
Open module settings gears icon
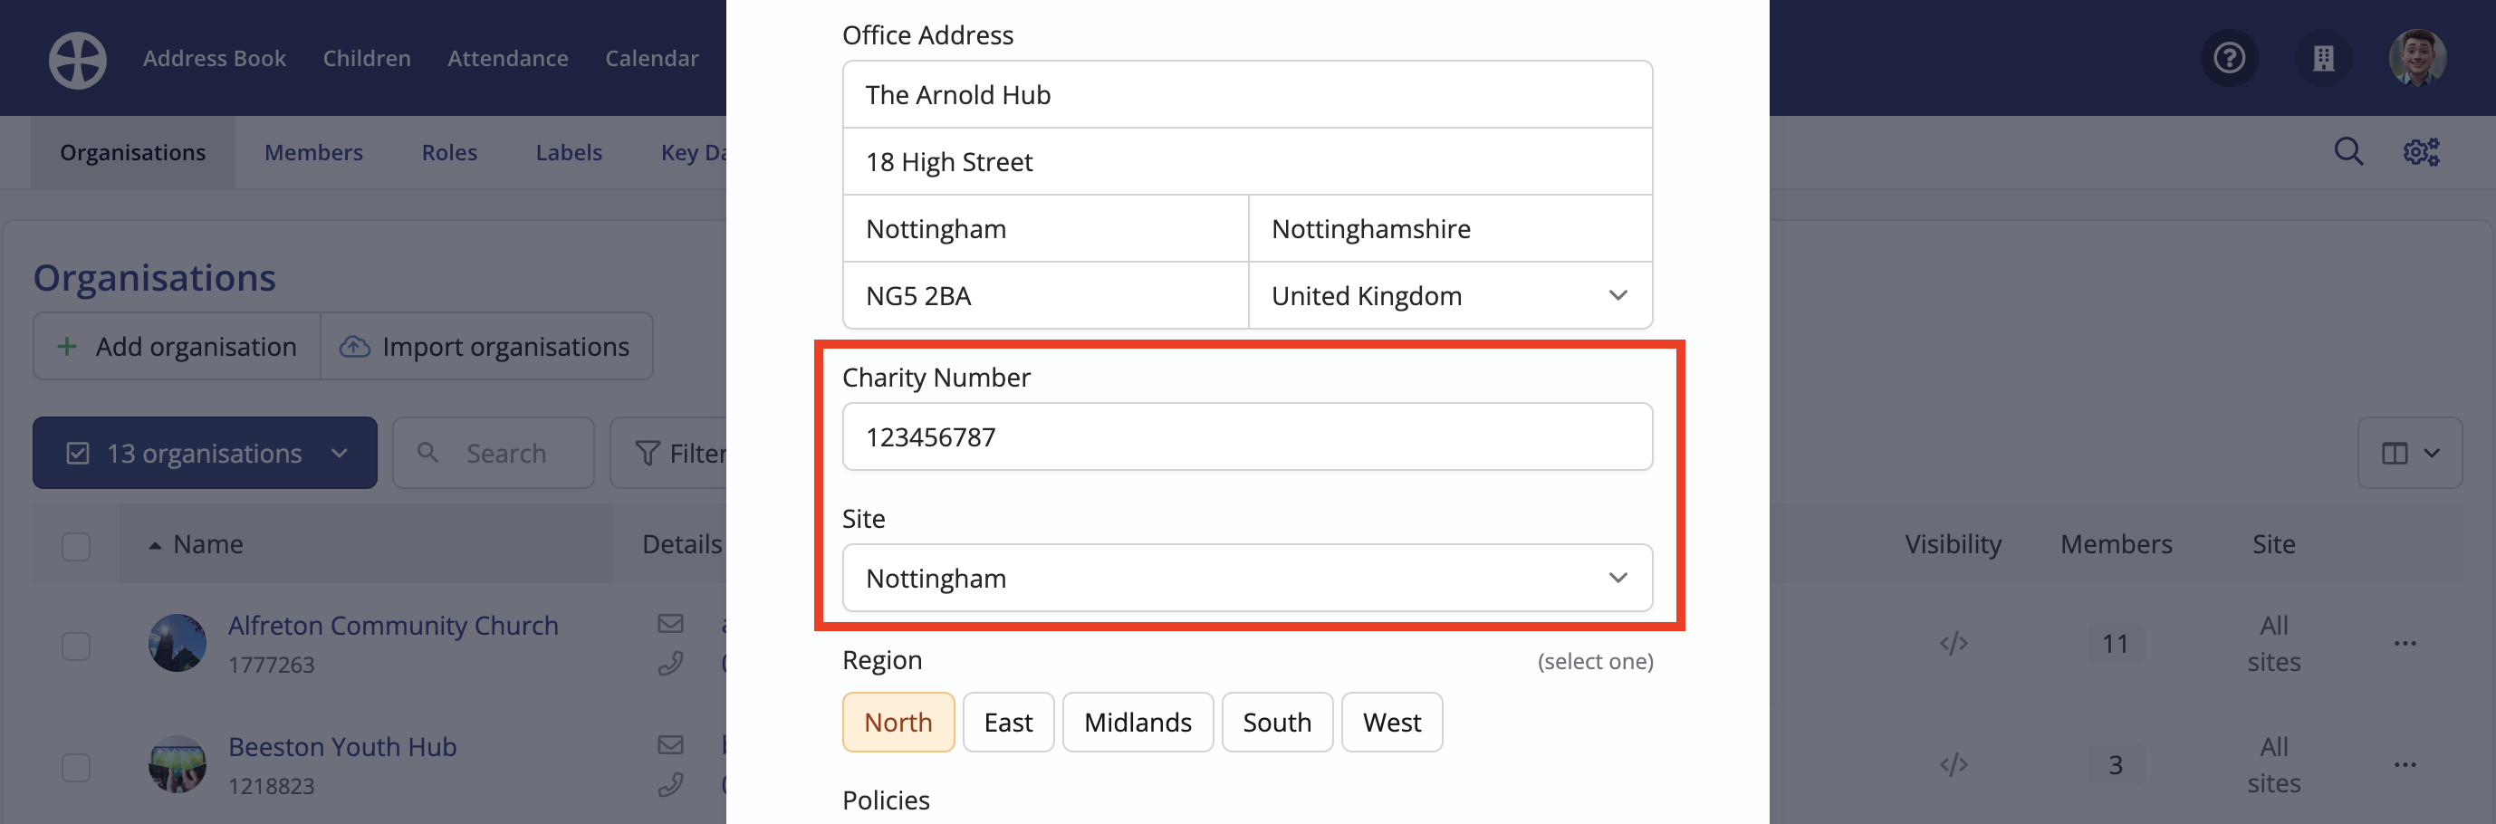(2422, 152)
